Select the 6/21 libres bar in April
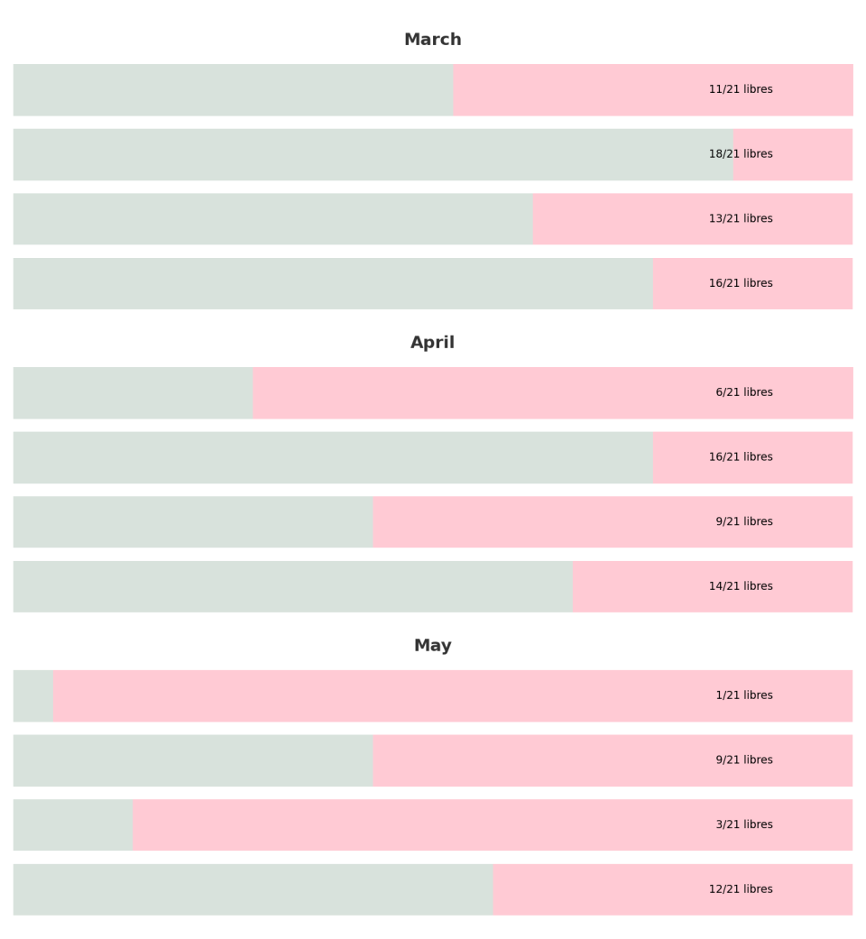This screenshot has height=939, width=866. pyautogui.click(x=433, y=393)
